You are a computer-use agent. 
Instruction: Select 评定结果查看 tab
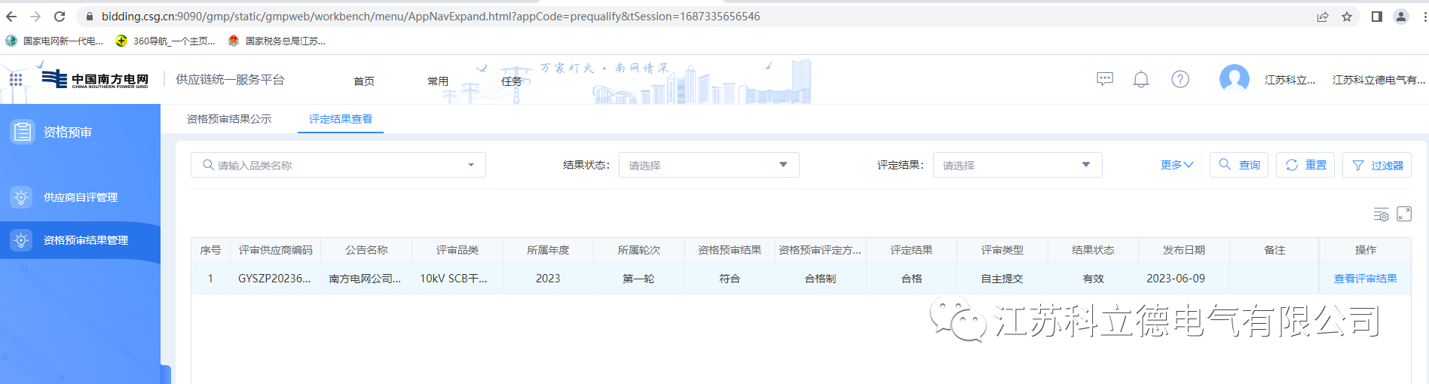pos(341,119)
